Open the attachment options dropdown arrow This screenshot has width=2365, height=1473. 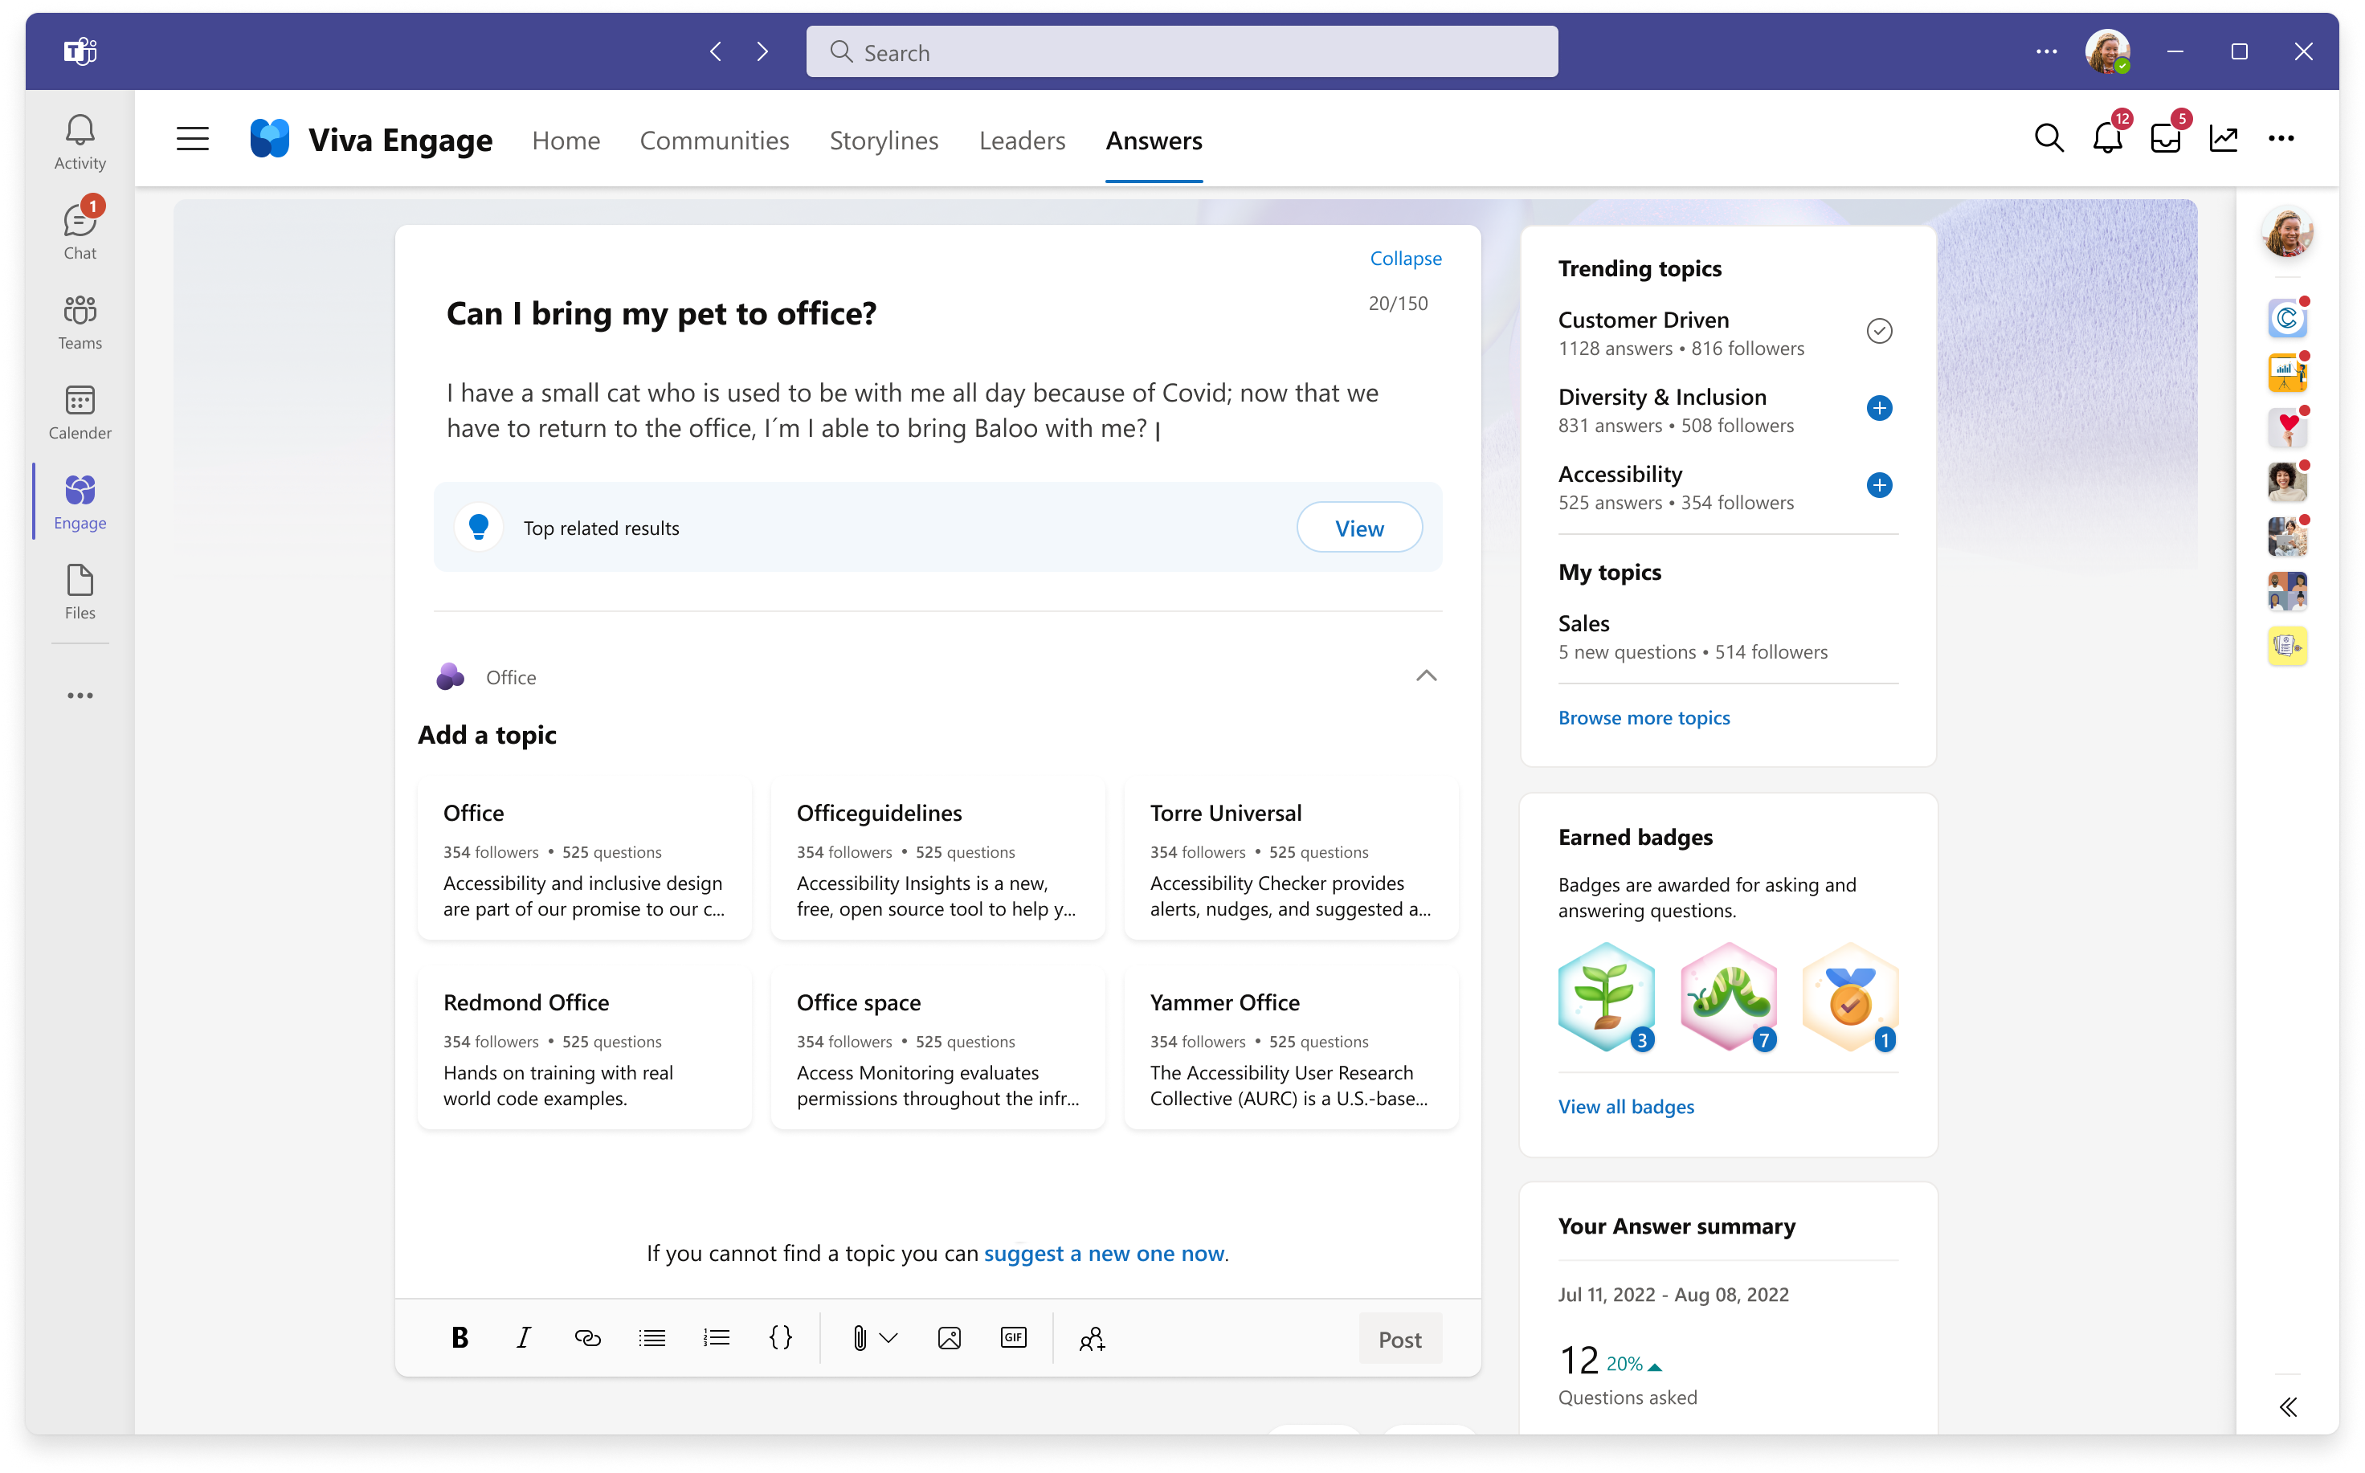click(x=888, y=1337)
